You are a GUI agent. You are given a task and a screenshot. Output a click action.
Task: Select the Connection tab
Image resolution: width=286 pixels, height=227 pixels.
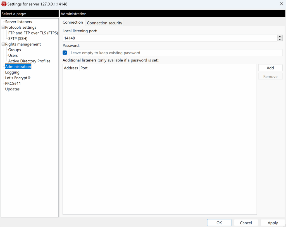pyautogui.click(x=73, y=22)
